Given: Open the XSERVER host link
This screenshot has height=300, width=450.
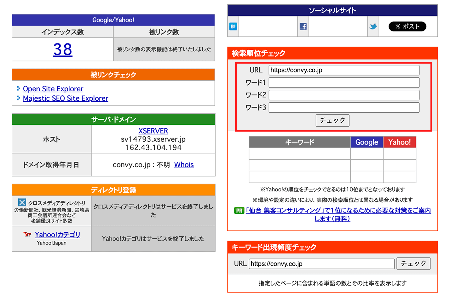Looking at the screenshot, I should pyautogui.click(x=153, y=131).
